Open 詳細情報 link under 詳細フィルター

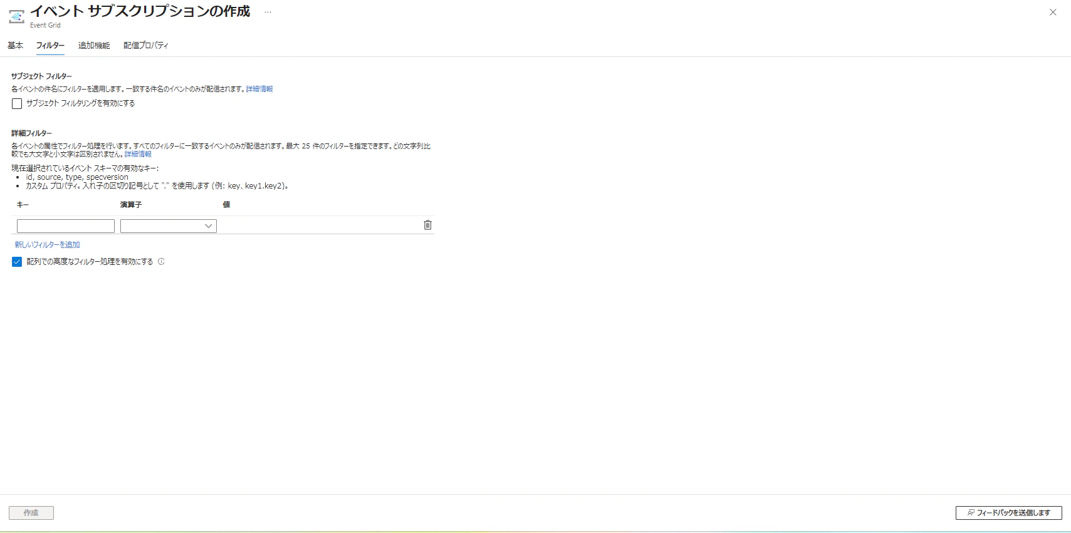(138, 154)
